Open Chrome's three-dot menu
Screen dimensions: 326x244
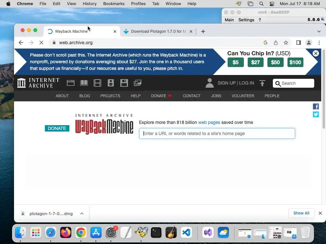pyautogui.click(x=319, y=43)
